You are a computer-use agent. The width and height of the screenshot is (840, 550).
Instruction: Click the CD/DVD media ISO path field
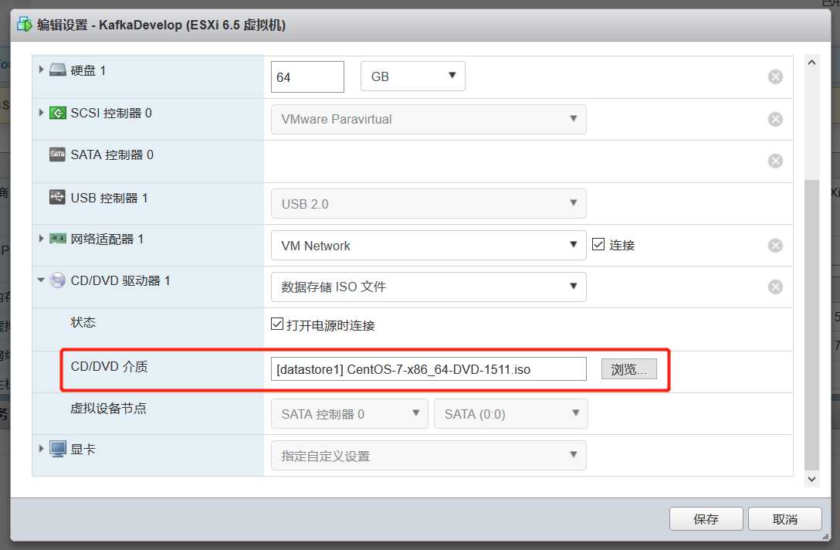click(428, 368)
